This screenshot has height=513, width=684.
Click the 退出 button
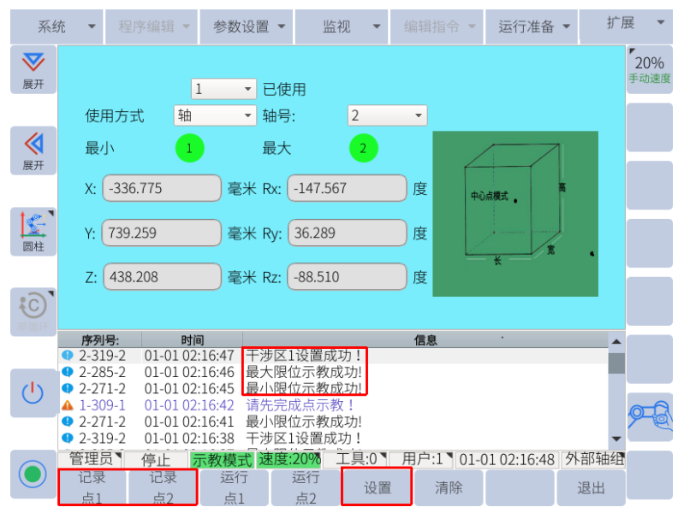click(x=591, y=488)
